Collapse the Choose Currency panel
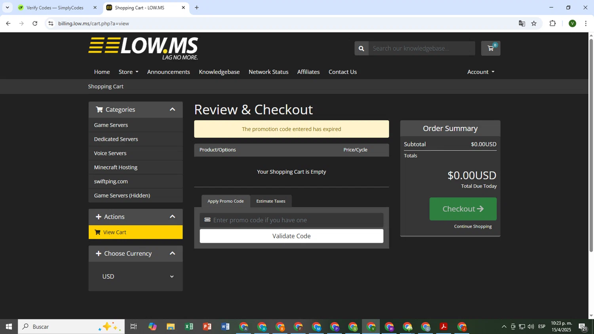The width and height of the screenshot is (594, 334). tap(172, 253)
